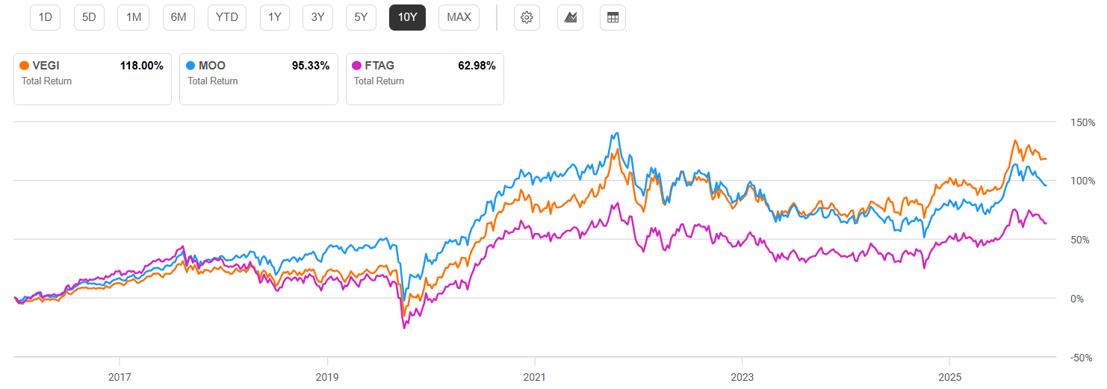1107x389 pixels.
Task: Select the YTD time range
Action: tap(227, 17)
